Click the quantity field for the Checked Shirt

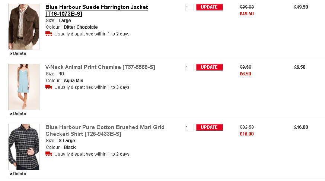(189, 128)
